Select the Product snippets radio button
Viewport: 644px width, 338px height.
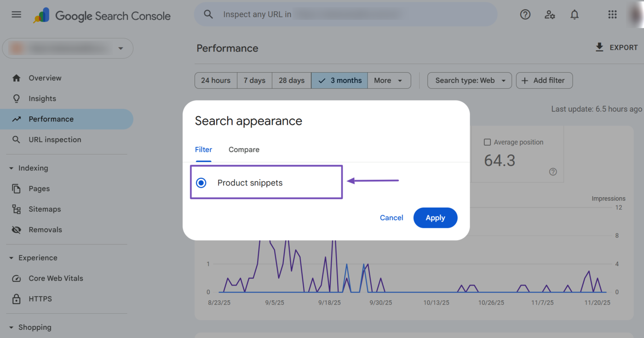click(201, 182)
